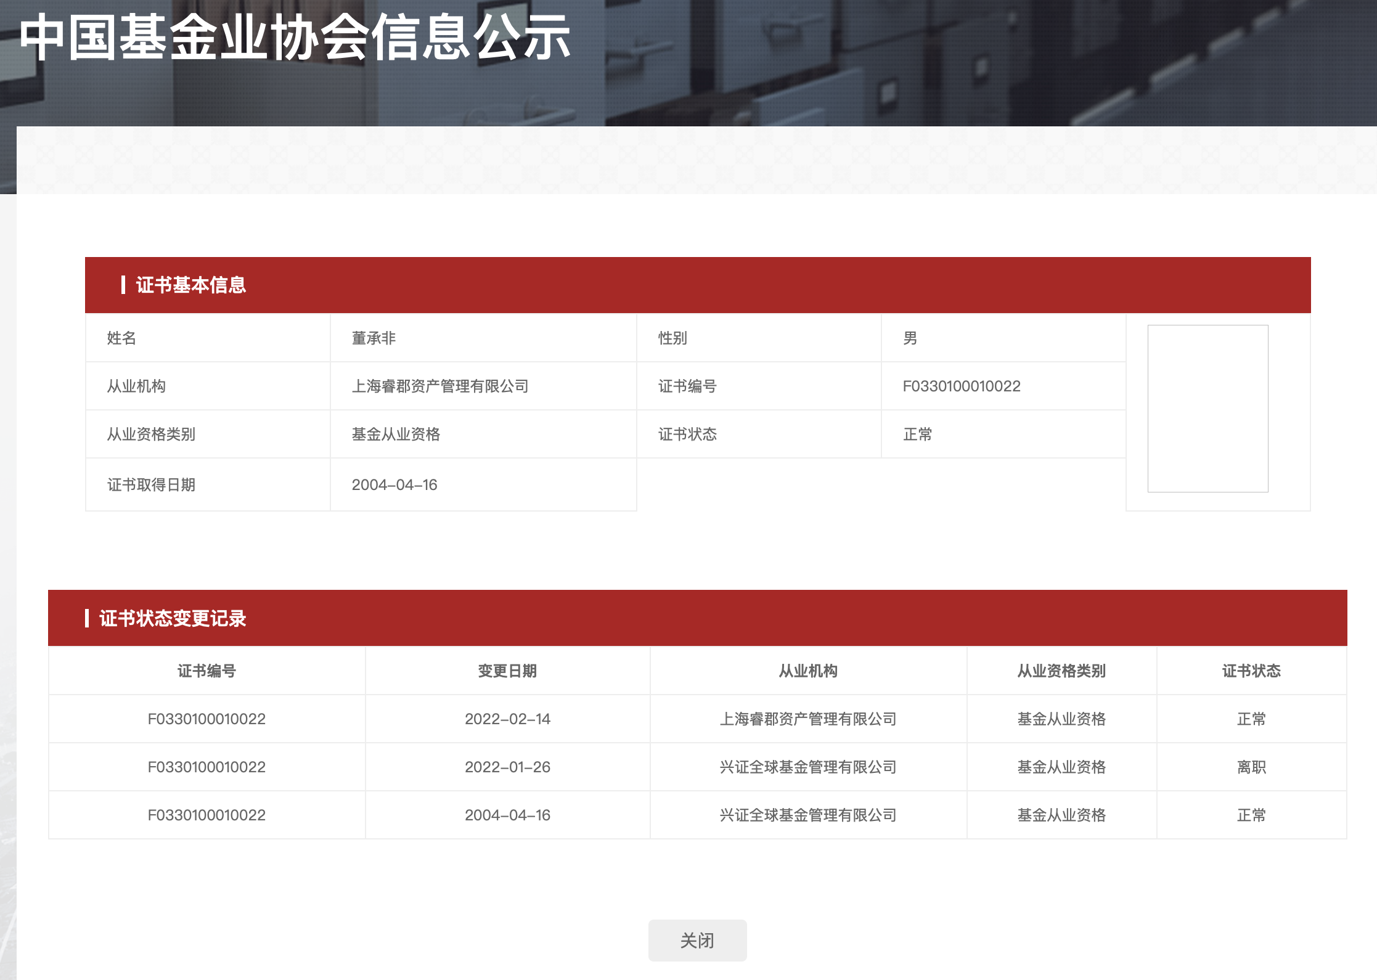Click the 证书状态变更记录 section header
This screenshot has height=980, width=1377.
coord(173,618)
